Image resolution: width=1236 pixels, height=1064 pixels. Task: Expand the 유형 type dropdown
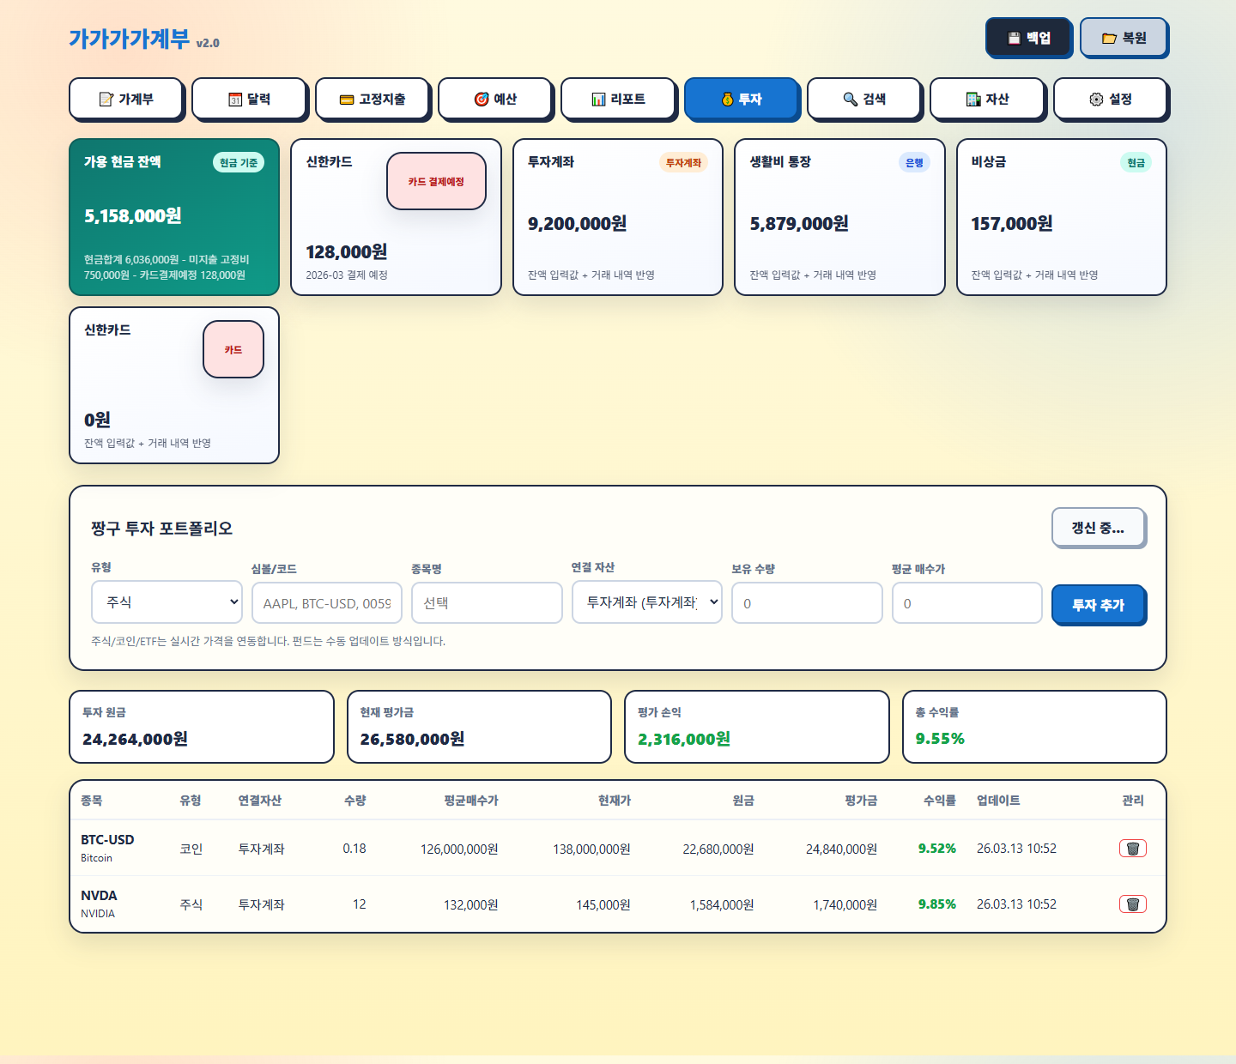167,602
